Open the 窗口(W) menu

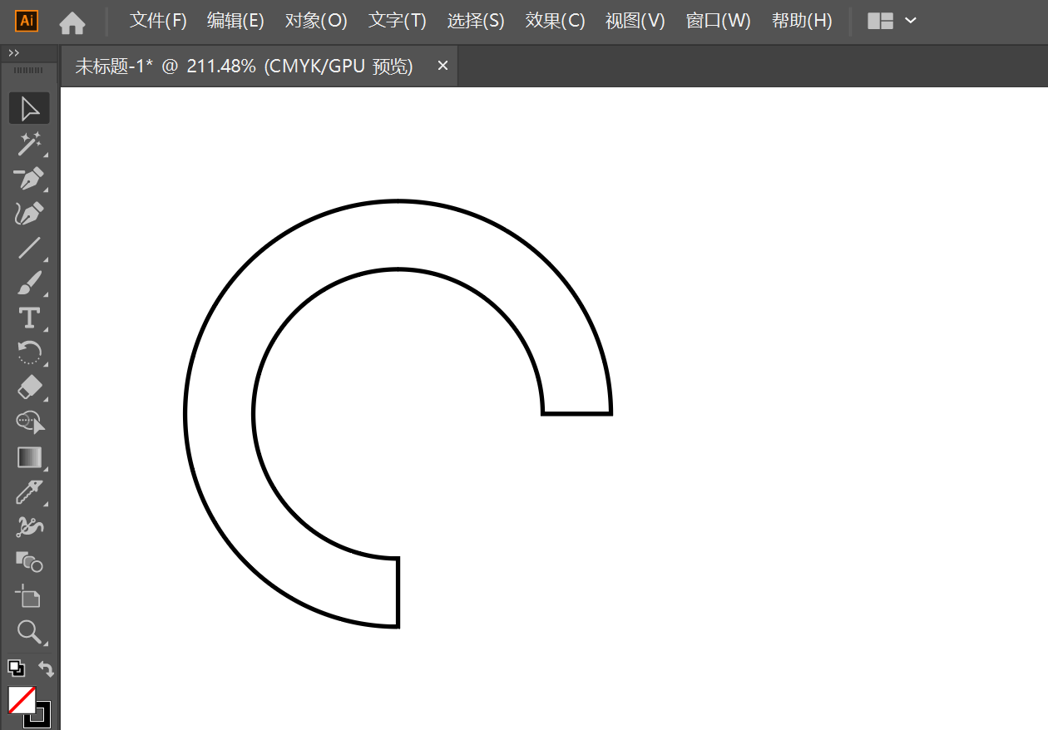(x=719, y=22)
